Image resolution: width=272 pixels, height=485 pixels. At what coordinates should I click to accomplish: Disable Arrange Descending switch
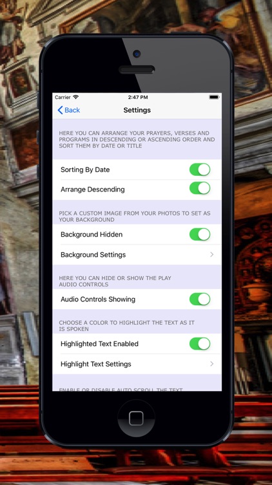coord(200,188)
